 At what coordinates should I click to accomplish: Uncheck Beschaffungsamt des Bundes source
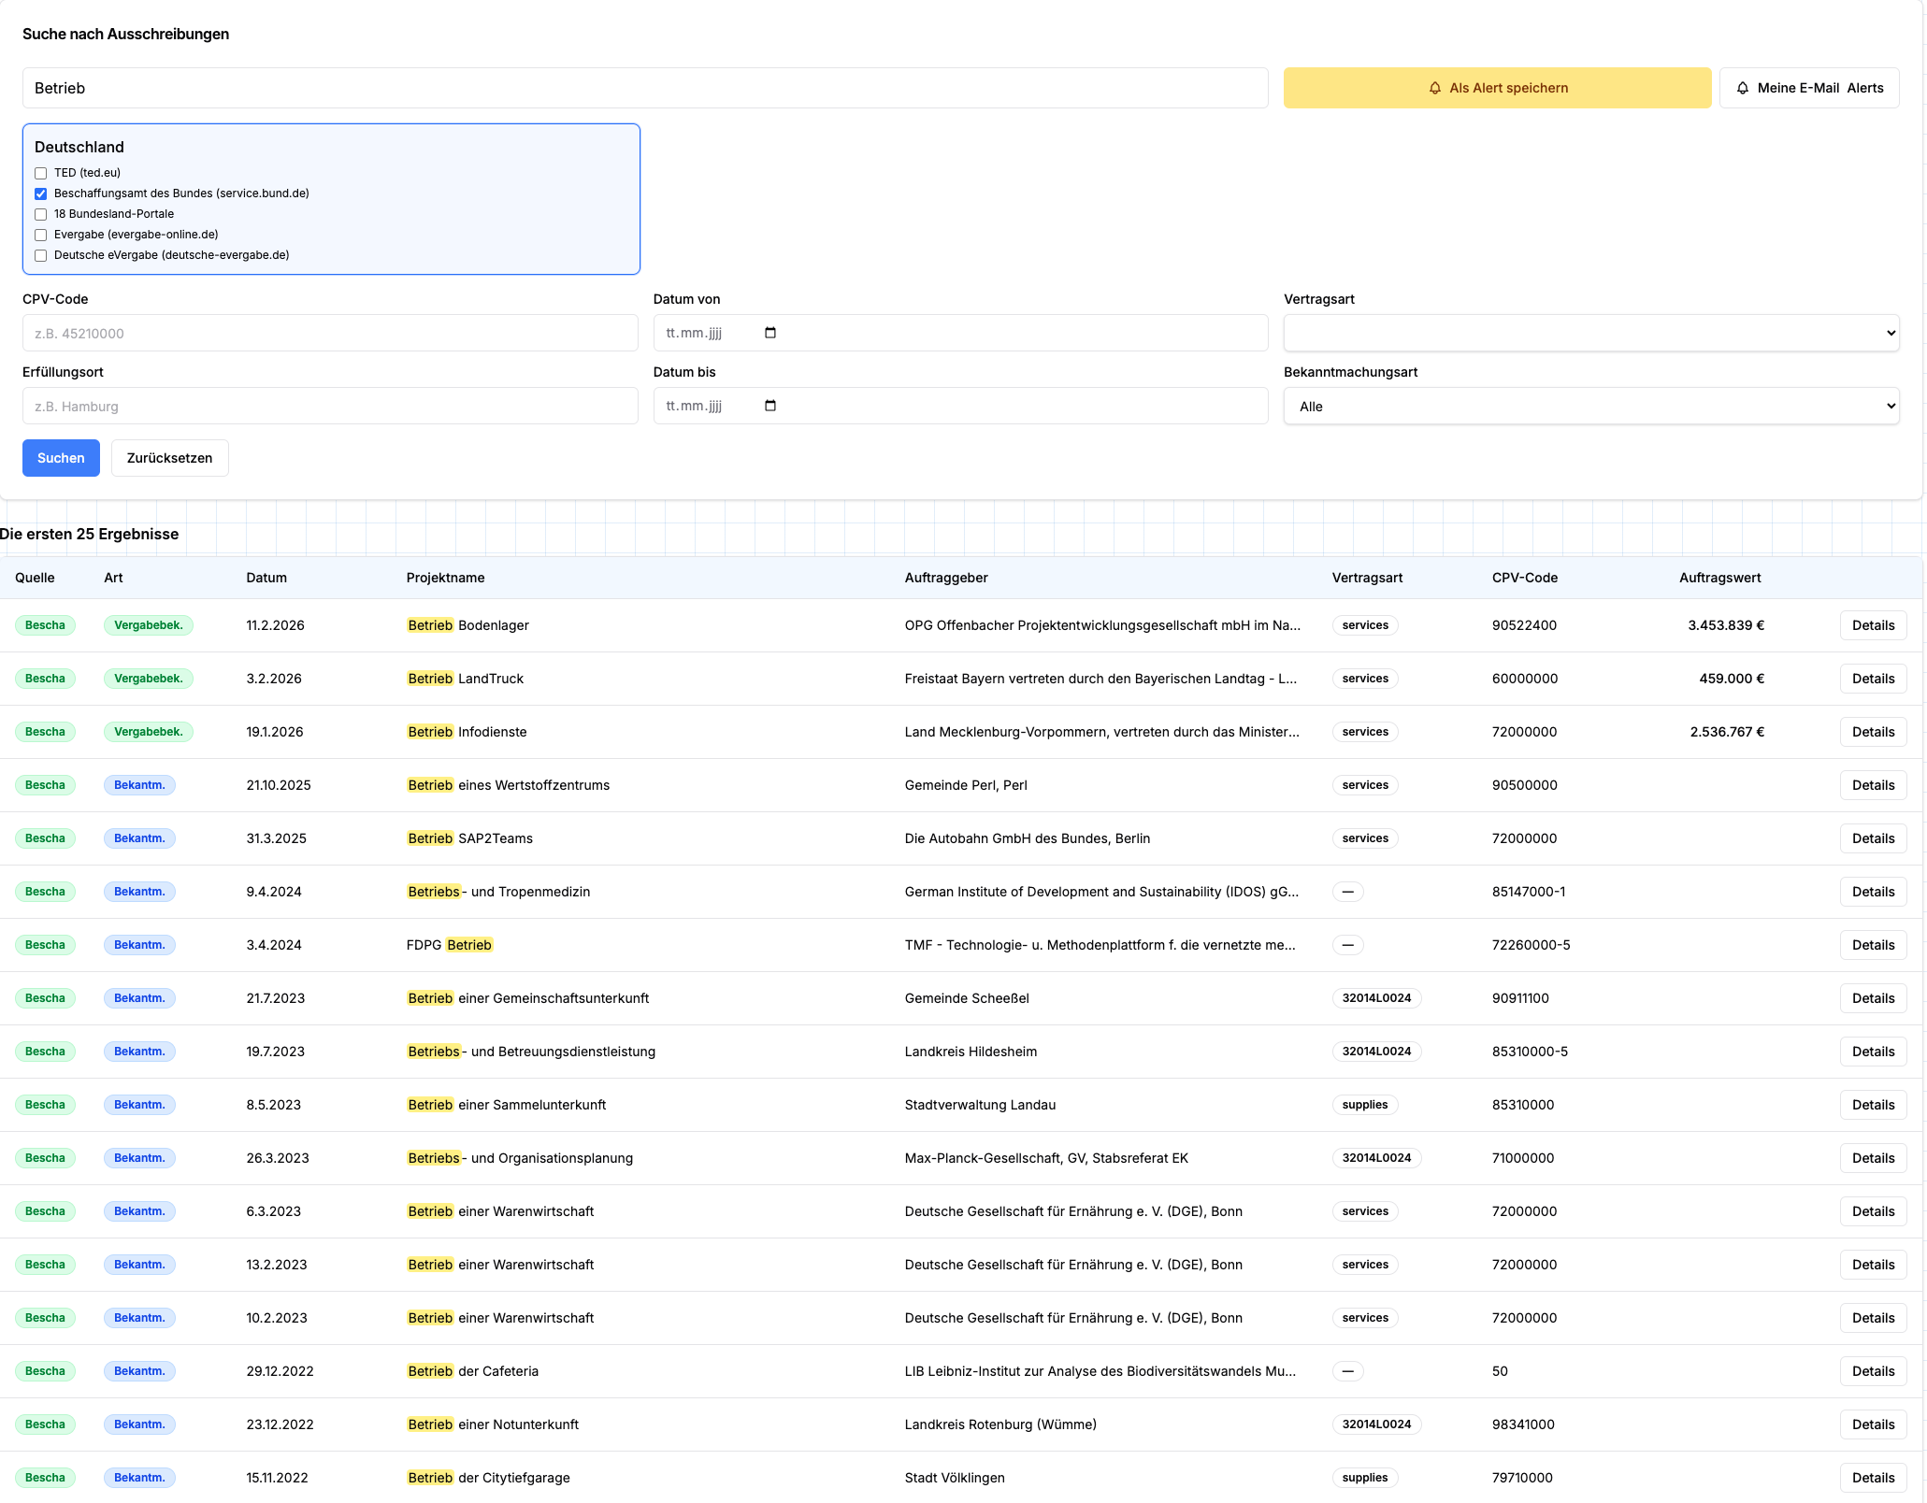tap(40, 193)
